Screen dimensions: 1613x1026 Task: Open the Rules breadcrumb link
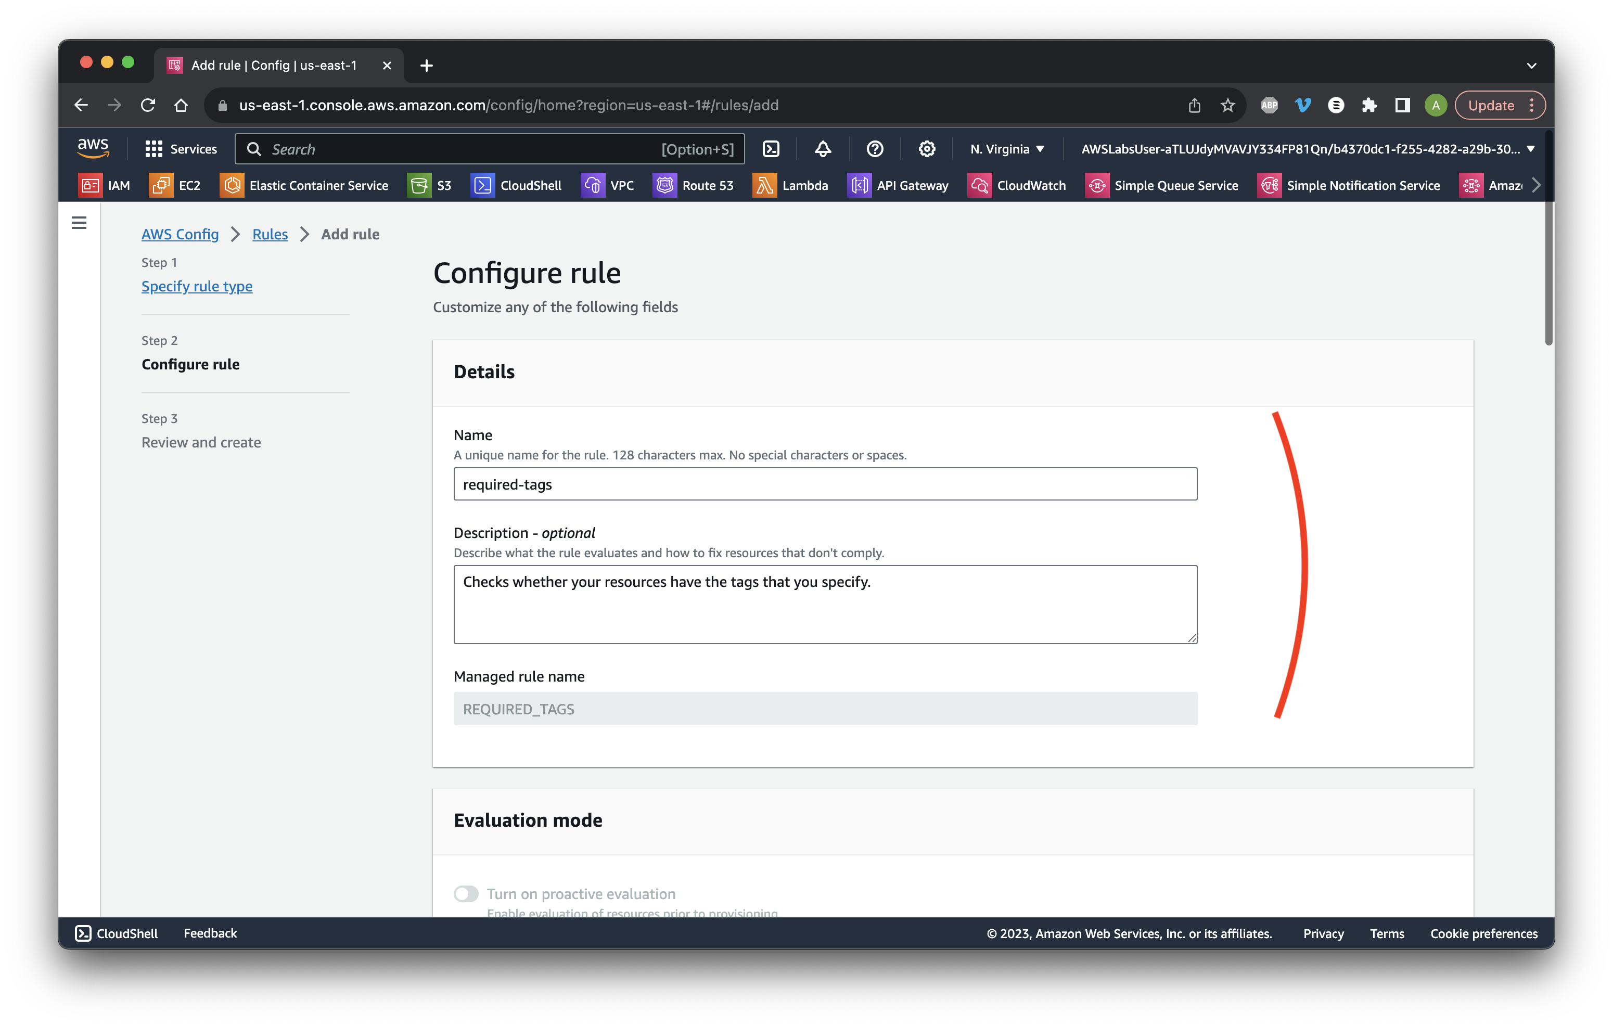pos(270,234)
